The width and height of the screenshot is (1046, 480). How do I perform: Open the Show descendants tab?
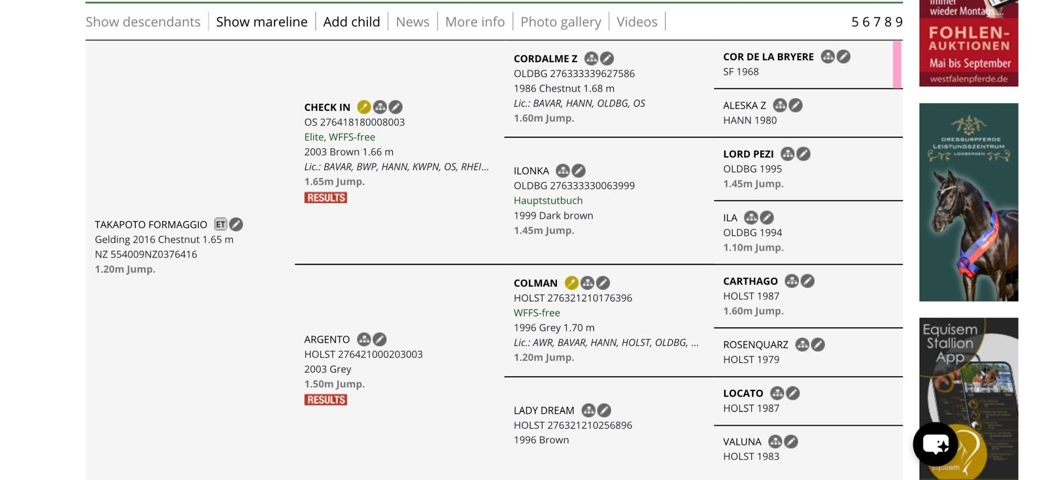(143, 22)
